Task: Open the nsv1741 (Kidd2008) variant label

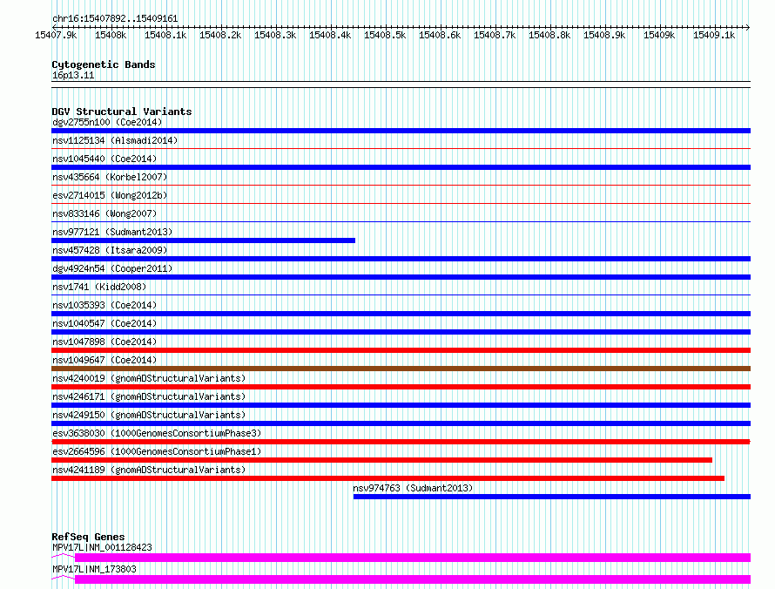Action: (x=99, y=287)
